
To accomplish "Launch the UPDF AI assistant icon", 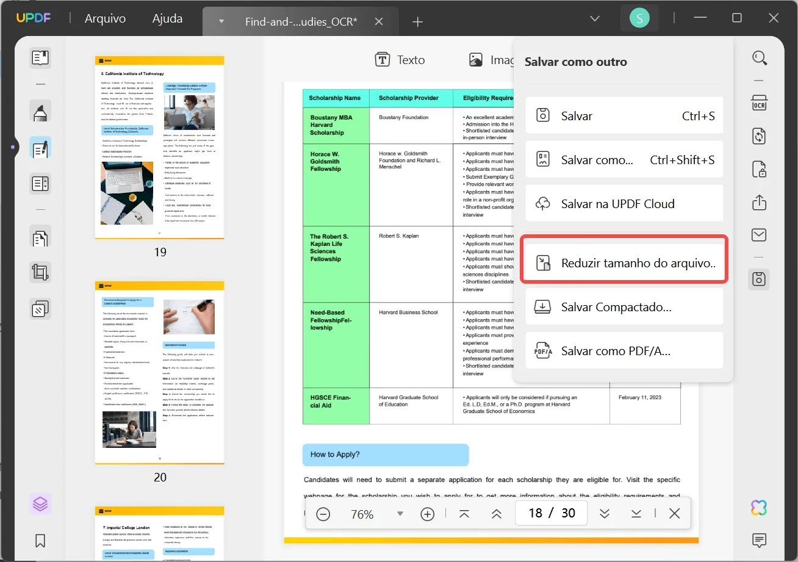I will [x=758, y=507].
